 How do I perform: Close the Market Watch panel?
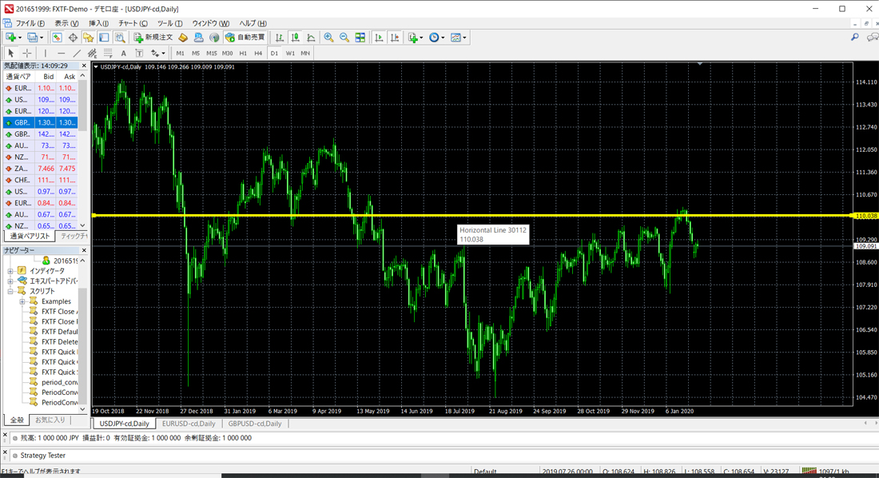(84, 66)
